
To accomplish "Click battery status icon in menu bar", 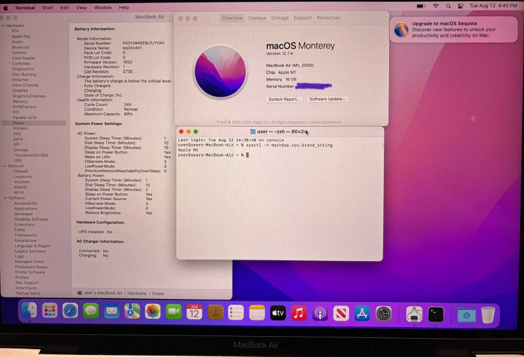I will [421, 6].
